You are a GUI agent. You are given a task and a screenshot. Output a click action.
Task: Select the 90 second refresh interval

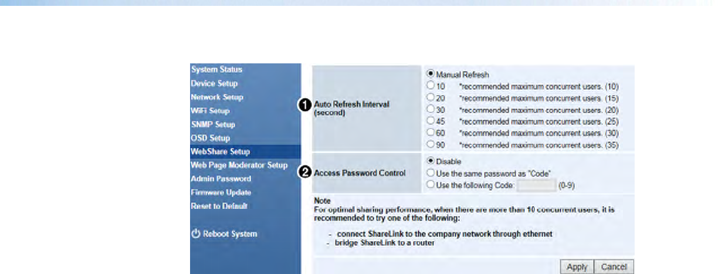coord(431,144)
